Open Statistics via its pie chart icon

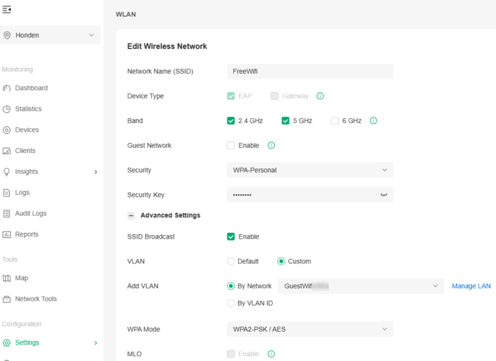point(7,109)
